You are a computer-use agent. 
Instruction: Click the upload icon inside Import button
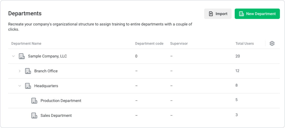pyautogui.click(x=211, y=14)
